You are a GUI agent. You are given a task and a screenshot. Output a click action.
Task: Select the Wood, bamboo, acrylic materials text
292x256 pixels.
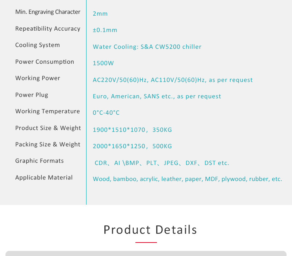click(x=187, y=179)
